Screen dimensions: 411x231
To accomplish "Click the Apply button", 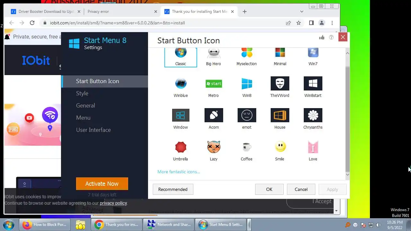I will coord(332,189).
